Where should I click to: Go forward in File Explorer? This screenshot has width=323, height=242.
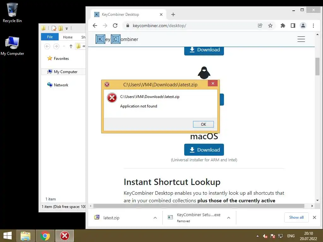(56, 46)
